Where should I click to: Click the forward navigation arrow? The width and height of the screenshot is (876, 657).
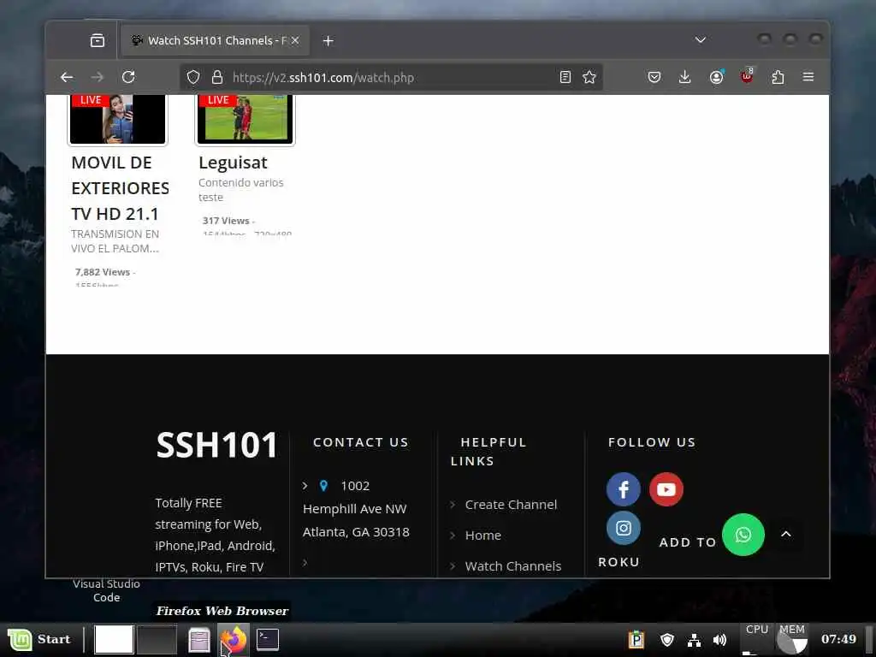(x=98, y=77)
